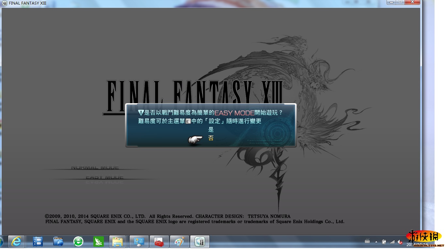Switch to Paint on the taskbar
Image resolution: width=446 pixels, height=250 pixels.
click(179, 242)
